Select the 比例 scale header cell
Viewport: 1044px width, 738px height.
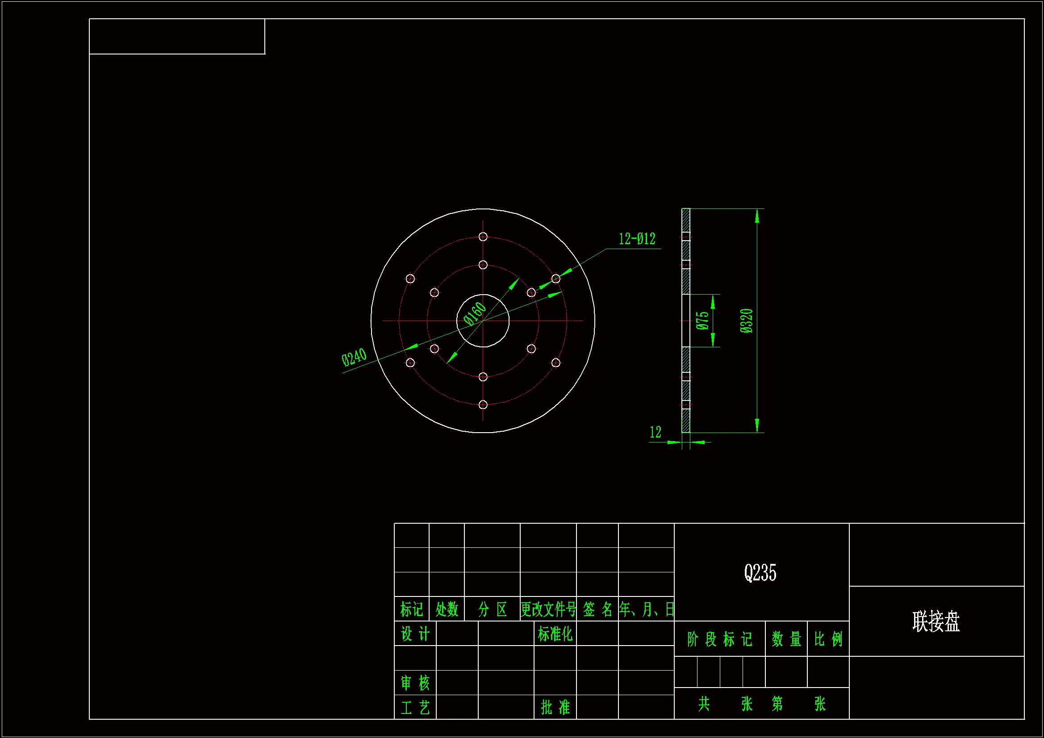tap(828, 639)
